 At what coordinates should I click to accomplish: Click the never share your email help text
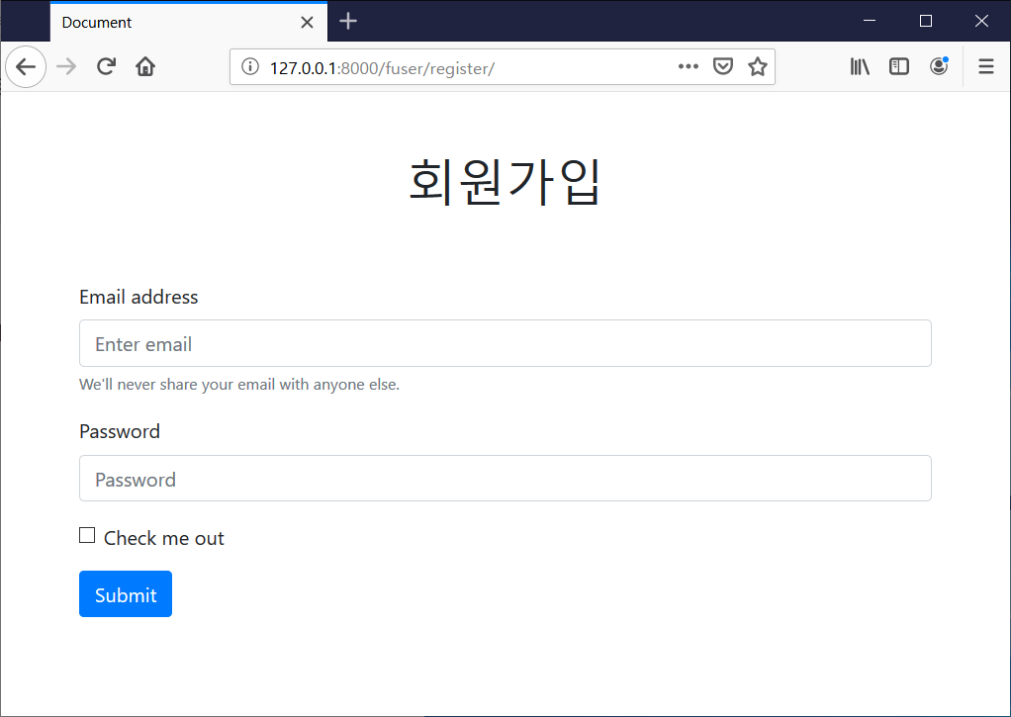tap(239, 385)
